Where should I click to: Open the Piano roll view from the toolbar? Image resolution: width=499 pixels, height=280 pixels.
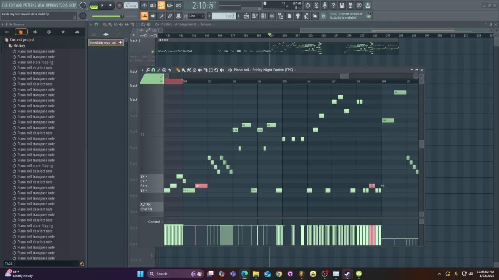pos(255,16)
